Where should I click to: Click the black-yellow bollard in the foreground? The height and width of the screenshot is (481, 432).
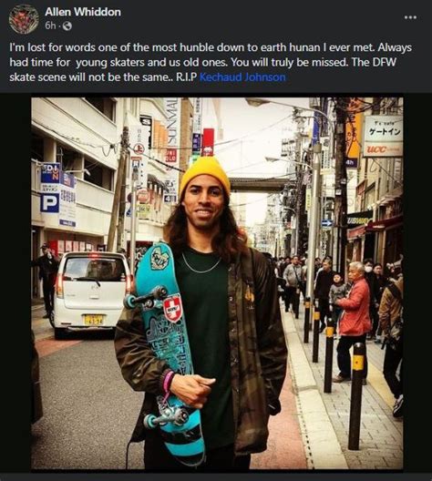[356, 395]
